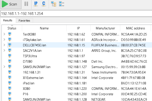
Task: Select the DELLCB745E.lan device name
Action: [35, 45]
